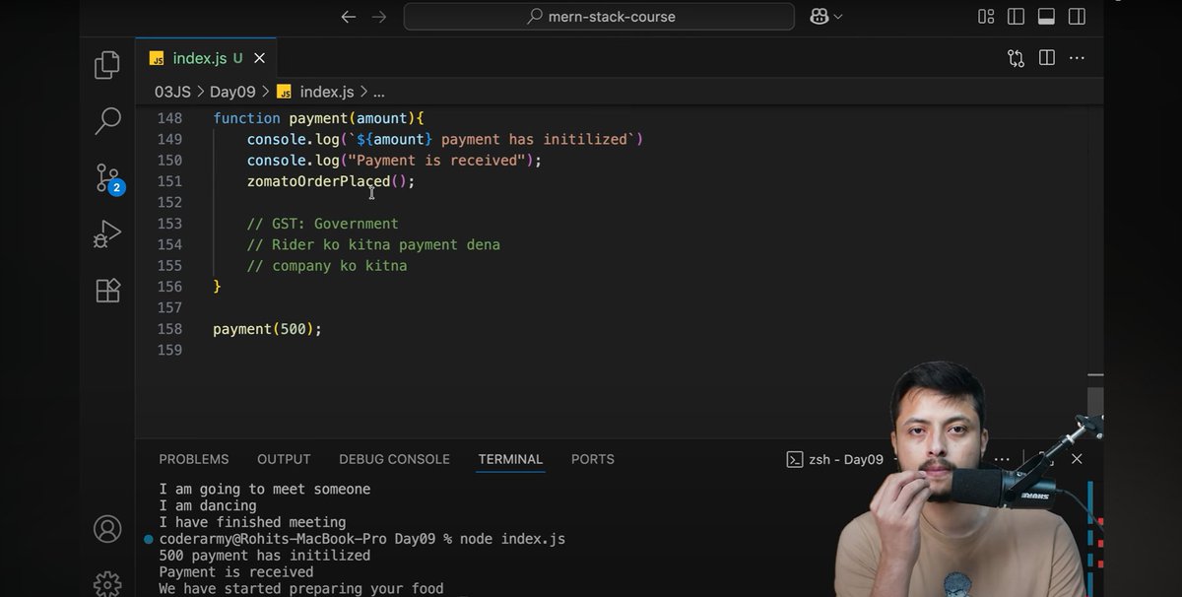
Task: Click the zomatoOrderPlaced function call
Action: [331, 181]
